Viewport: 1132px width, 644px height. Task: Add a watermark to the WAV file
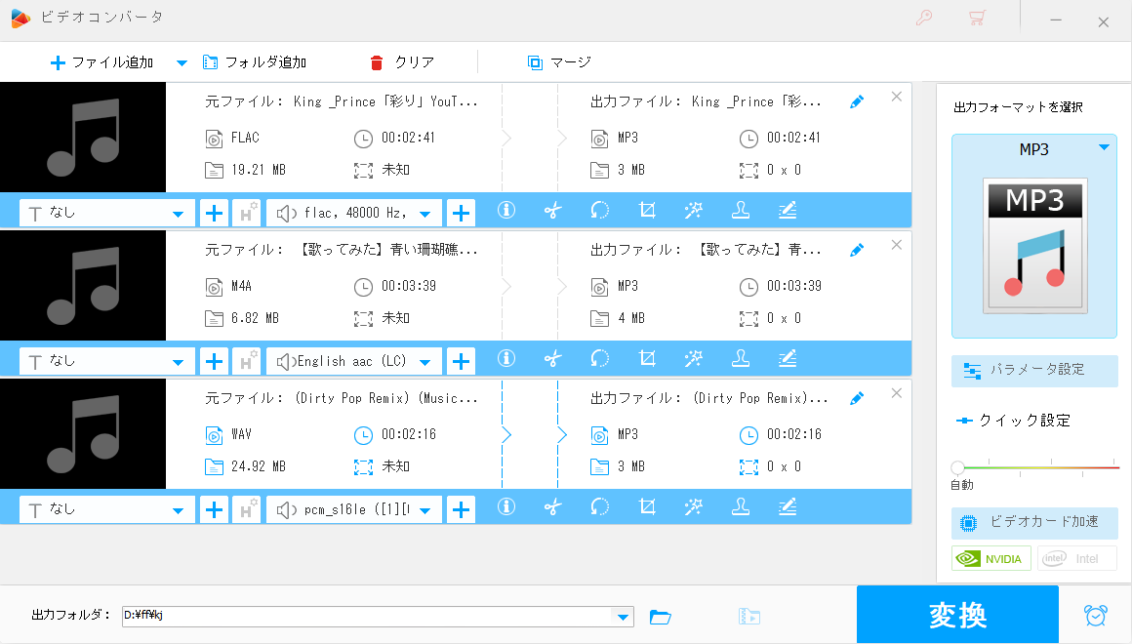coord(740,508)
